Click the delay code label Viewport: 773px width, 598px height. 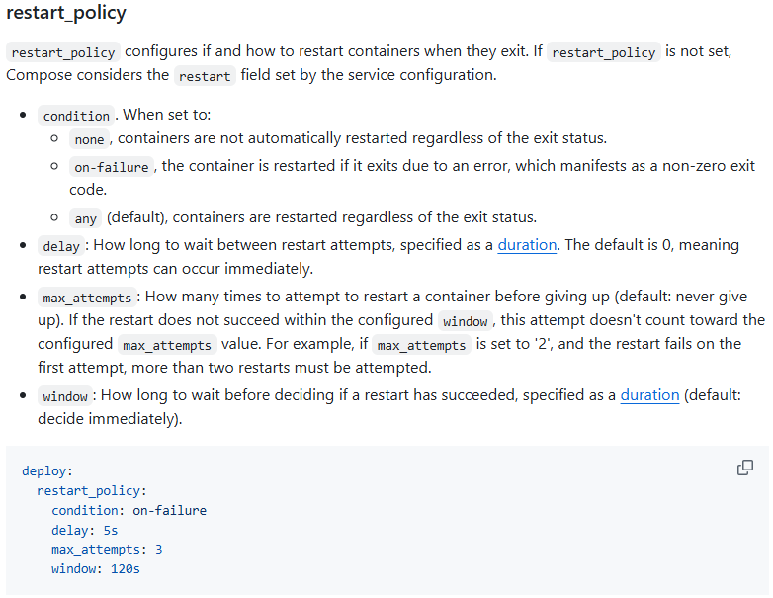coord(61,246)
